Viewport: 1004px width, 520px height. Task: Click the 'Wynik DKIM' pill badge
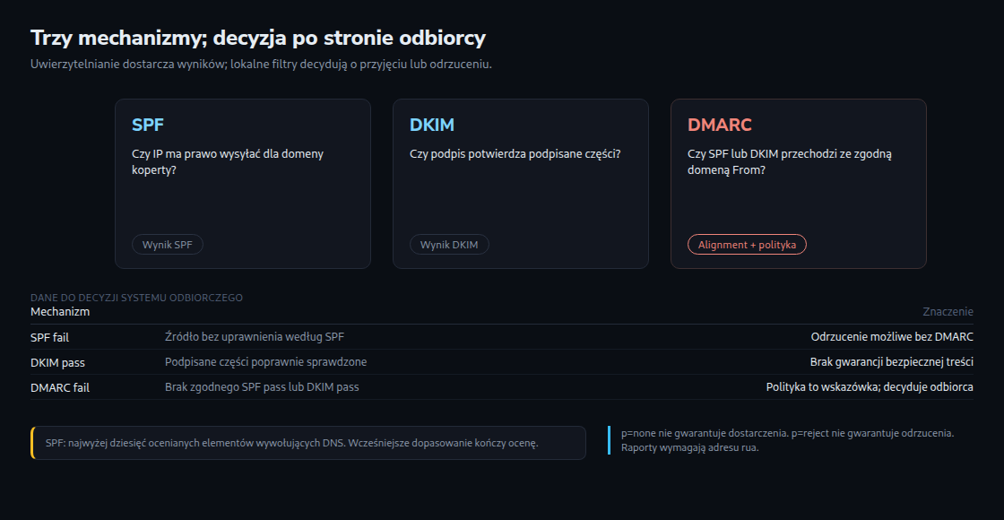point(449,245)
